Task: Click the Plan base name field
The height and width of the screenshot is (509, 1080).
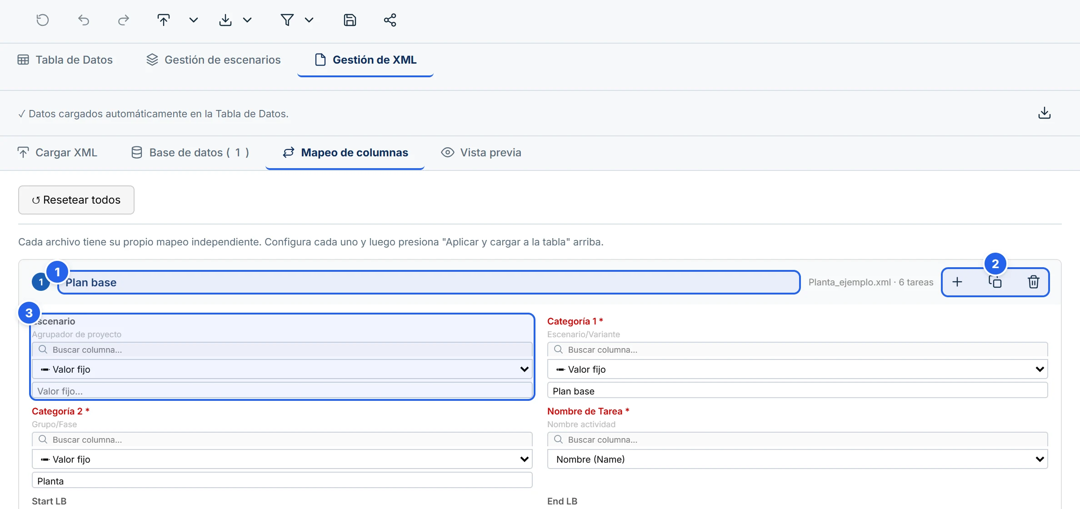Action: point(429,282)
